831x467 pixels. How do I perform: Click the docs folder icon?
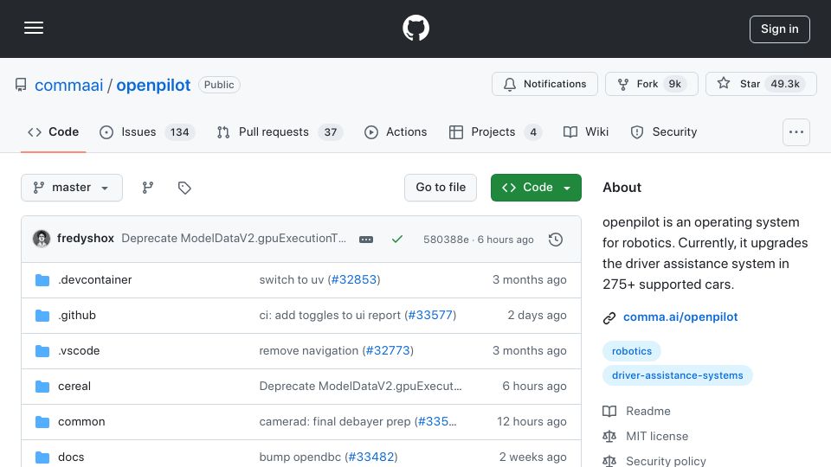tap(42, 457)
